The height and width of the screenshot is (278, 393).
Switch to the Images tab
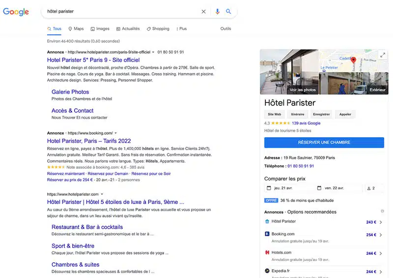click(x=100, y=29)
